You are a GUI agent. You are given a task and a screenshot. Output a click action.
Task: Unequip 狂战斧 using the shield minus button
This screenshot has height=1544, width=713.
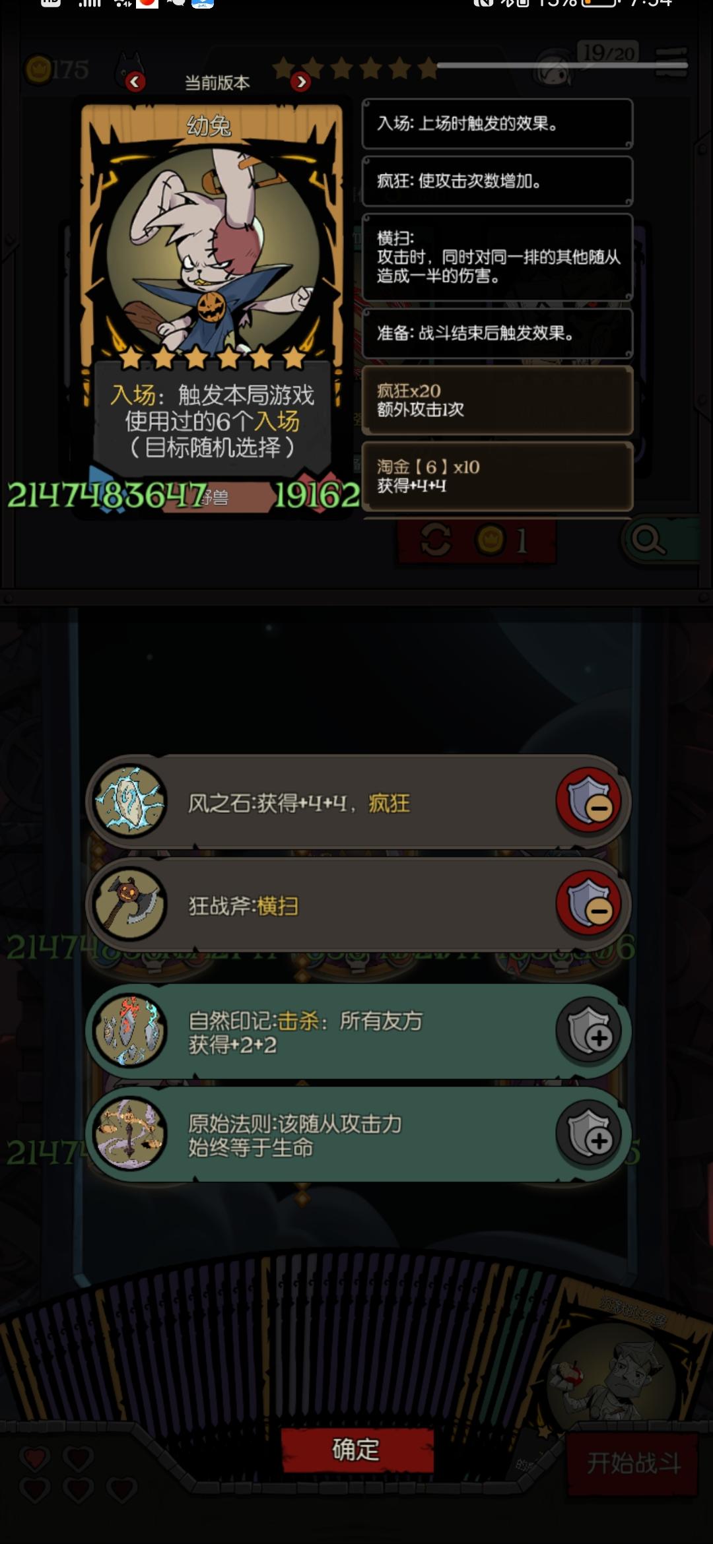pos(590,905)
